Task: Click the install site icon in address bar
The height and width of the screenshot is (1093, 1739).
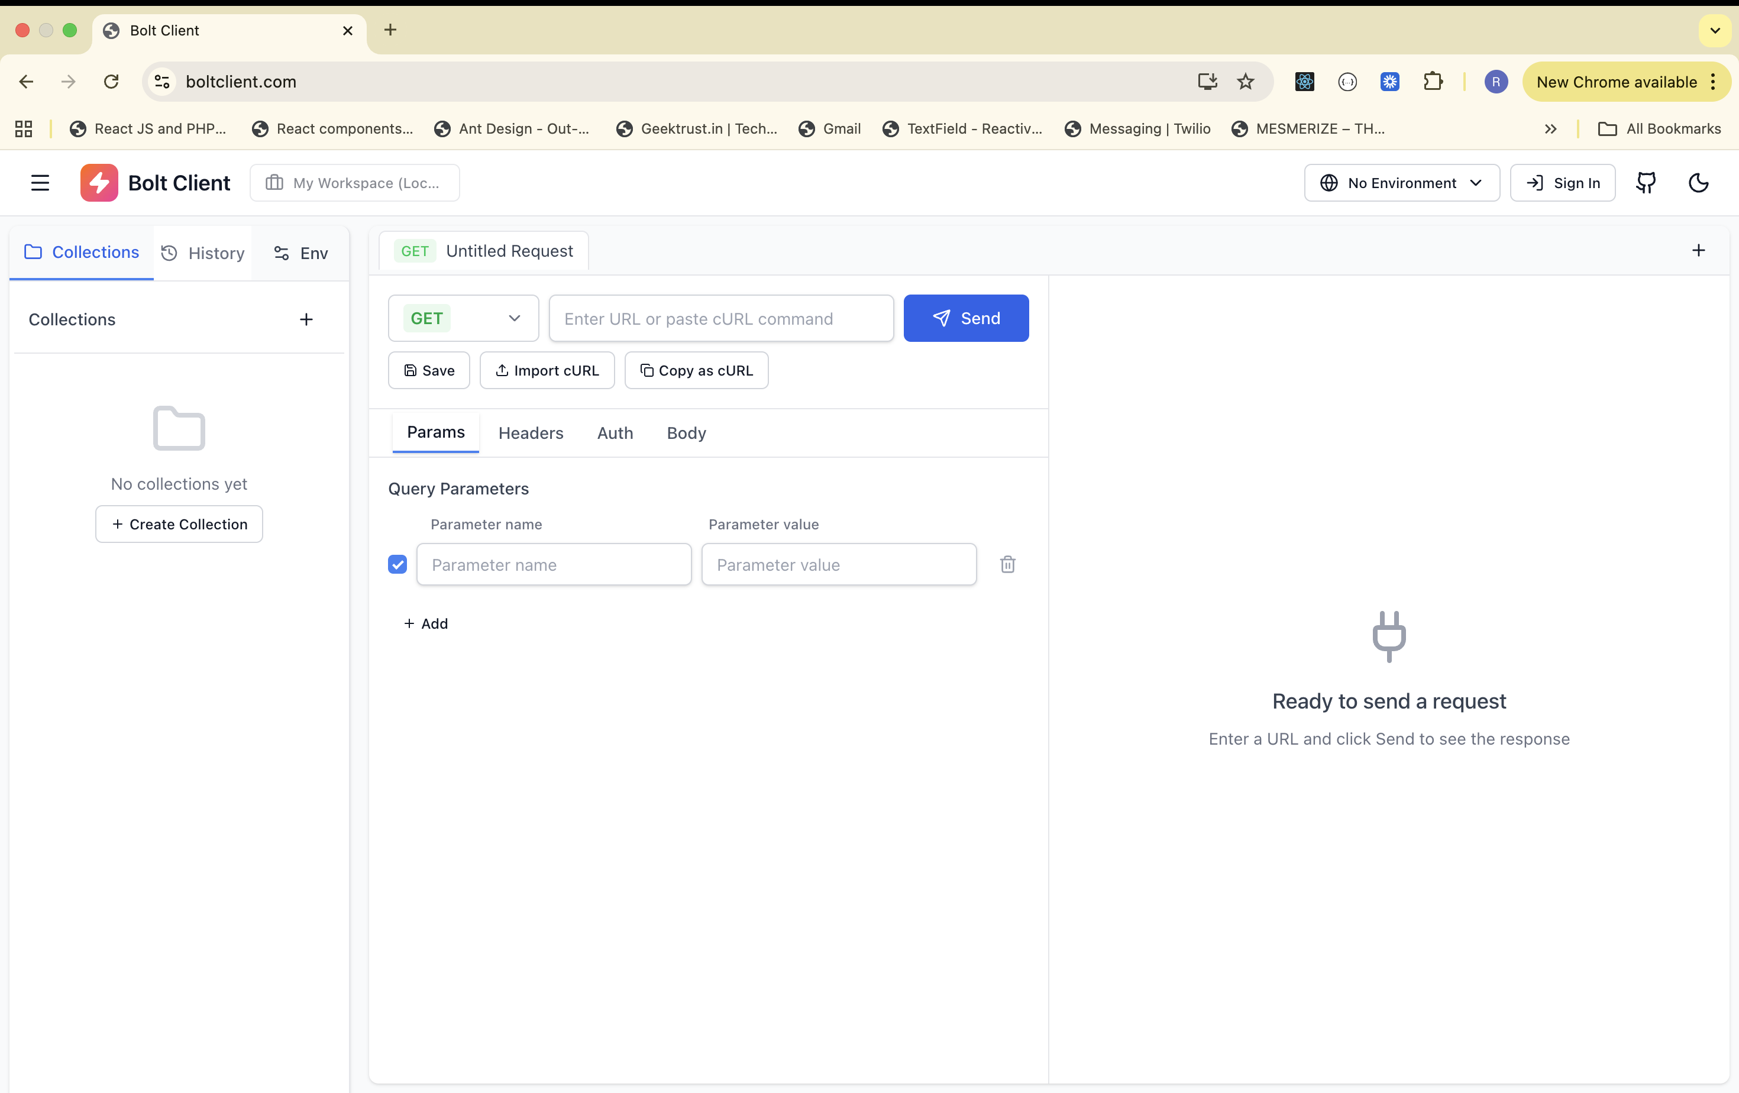Action: (1207, 82)
